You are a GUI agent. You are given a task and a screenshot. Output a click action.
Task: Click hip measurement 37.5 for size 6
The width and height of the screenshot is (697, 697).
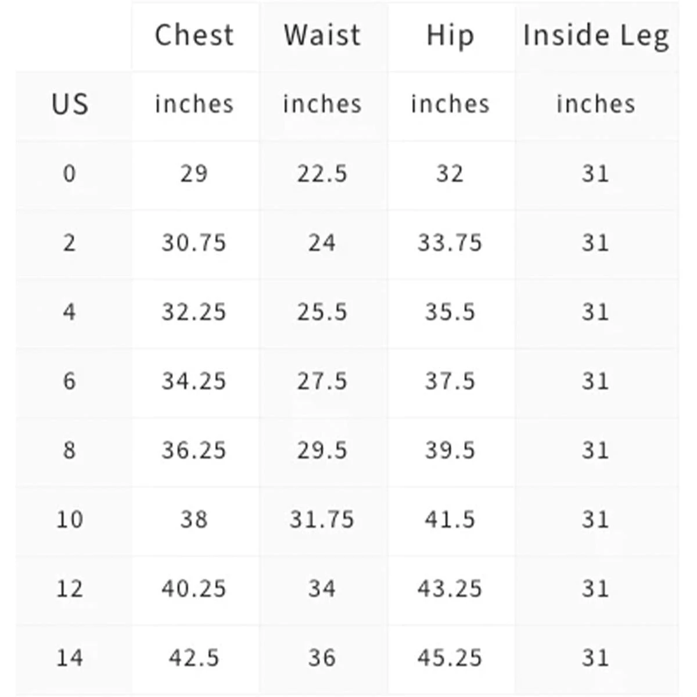(x=450, y=381)
